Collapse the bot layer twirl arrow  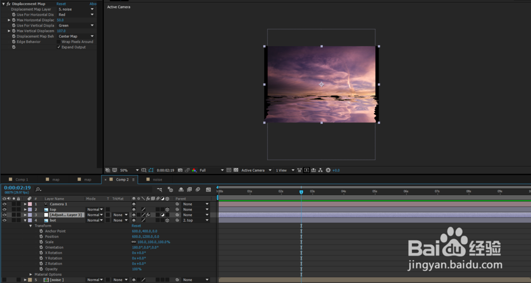pos(25,220)
